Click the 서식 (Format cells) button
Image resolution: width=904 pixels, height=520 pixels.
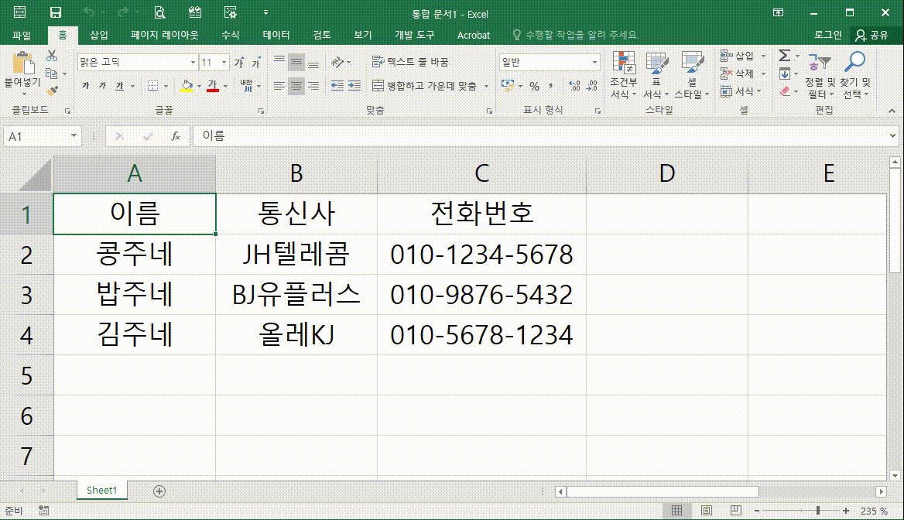tap(738, 91)
